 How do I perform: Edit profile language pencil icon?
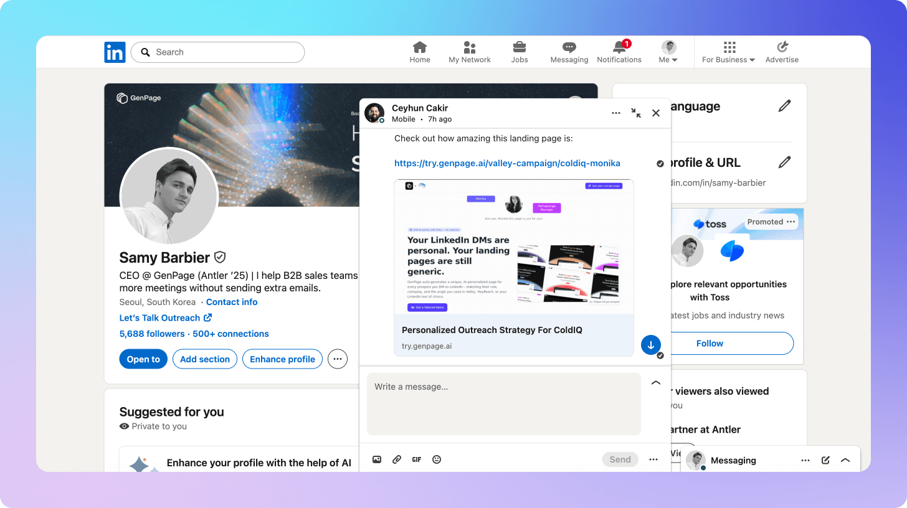click(784, 106)
